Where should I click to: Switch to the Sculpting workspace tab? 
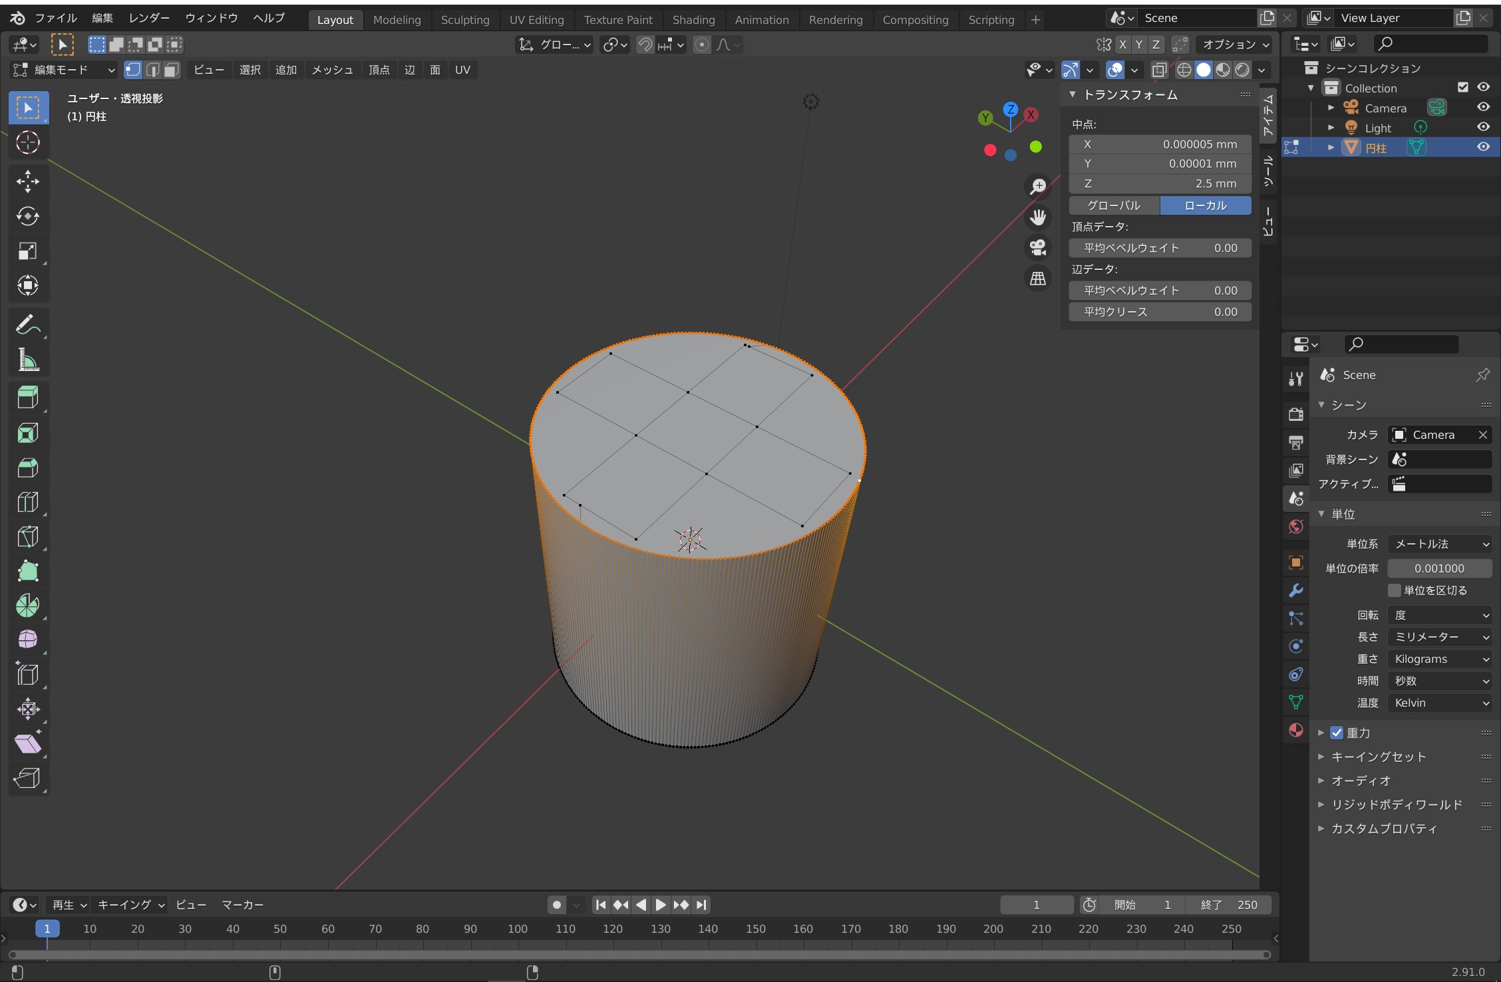coord(464,20)
